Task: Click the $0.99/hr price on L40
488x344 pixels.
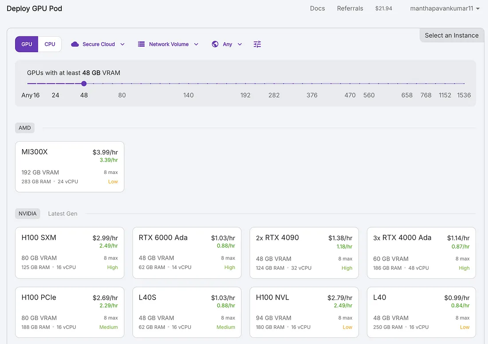Action: pos(457,298)
